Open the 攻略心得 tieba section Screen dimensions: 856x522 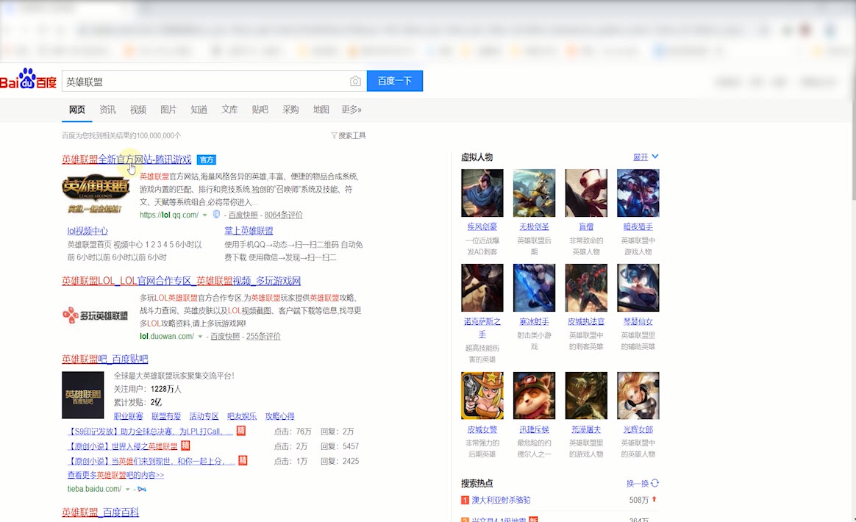click(x=279, y=416)
